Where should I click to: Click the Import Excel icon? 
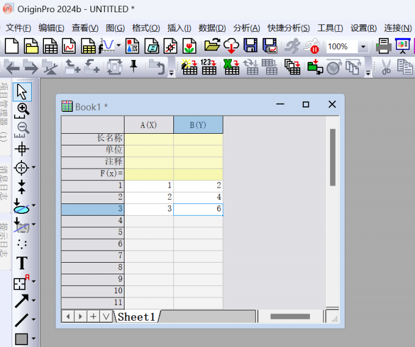tap(231, 67)
